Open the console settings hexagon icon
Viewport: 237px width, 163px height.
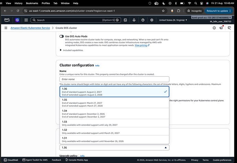(152, 20)
